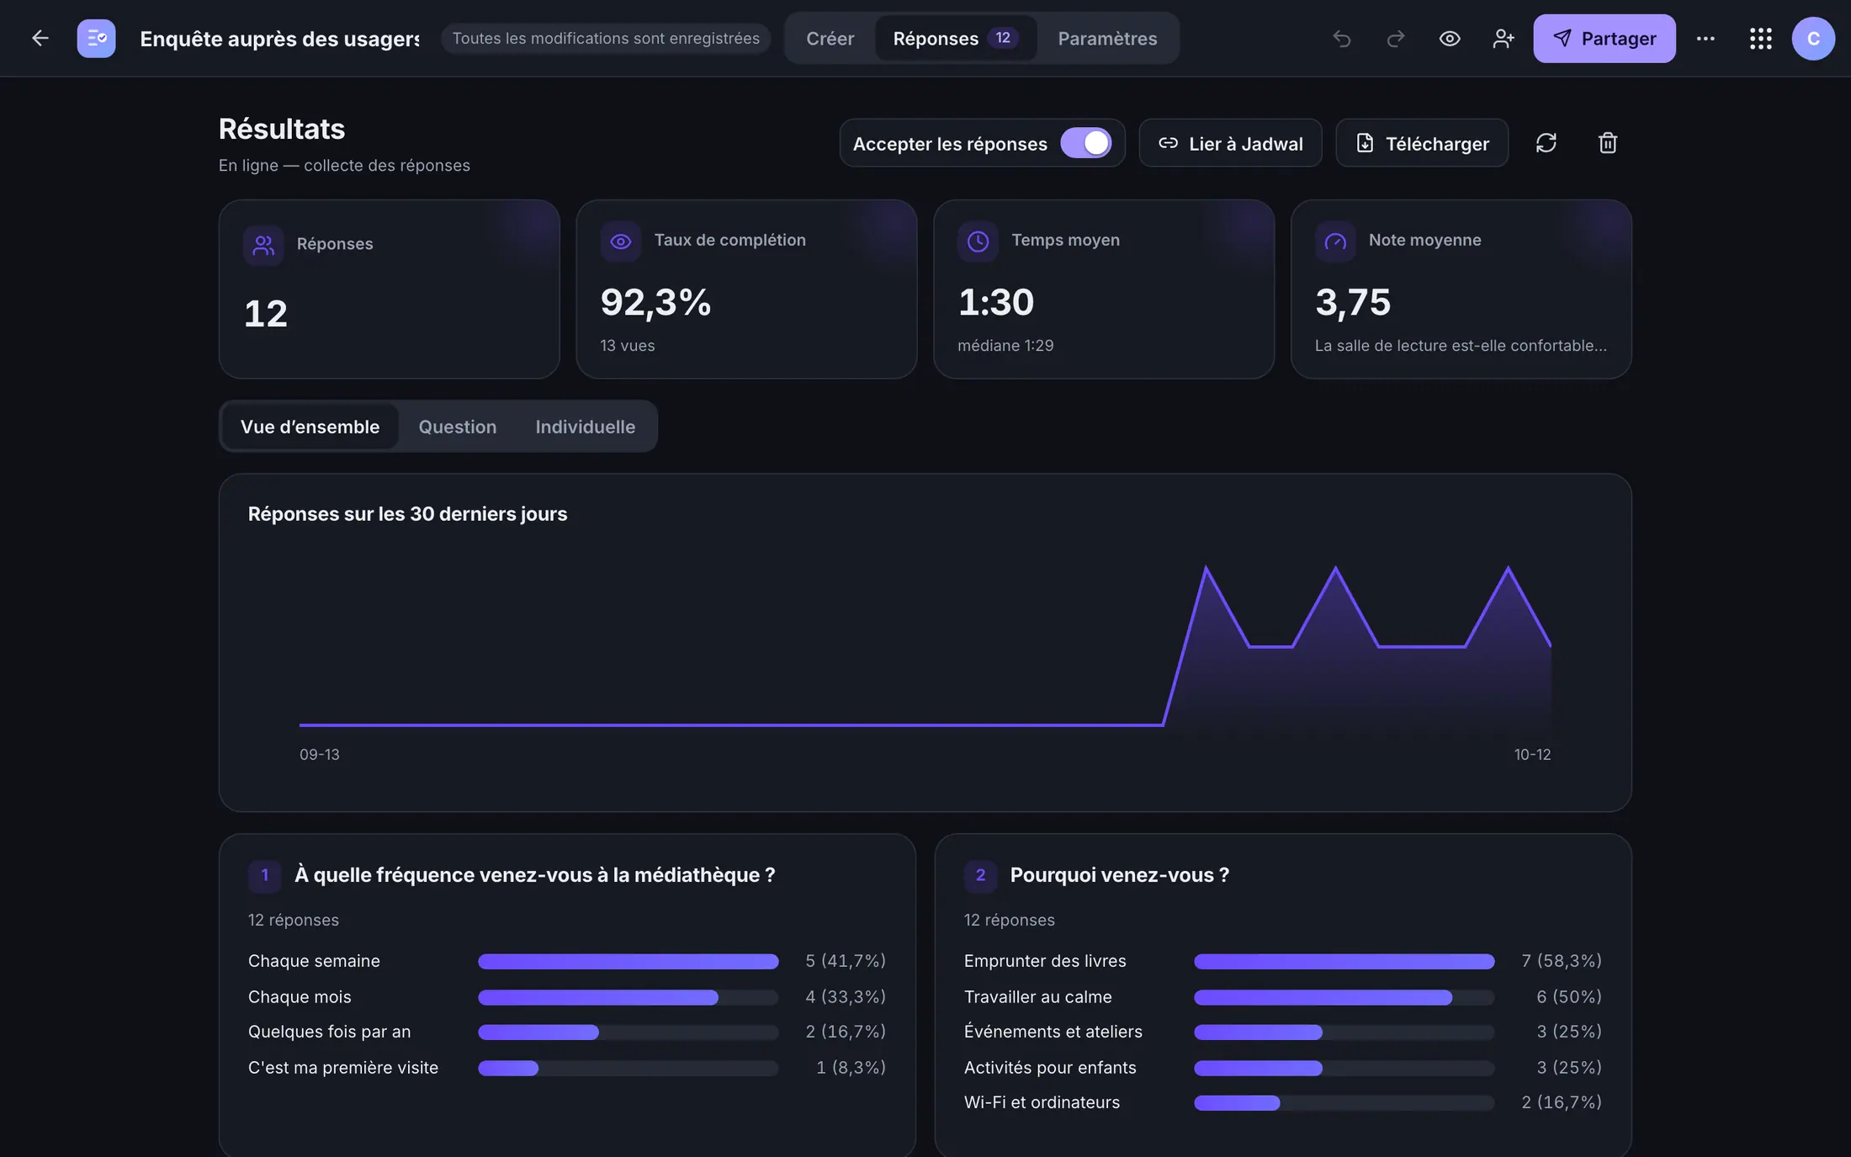Click the Note moyenne card value 3,75

[x=1353, y=301]
